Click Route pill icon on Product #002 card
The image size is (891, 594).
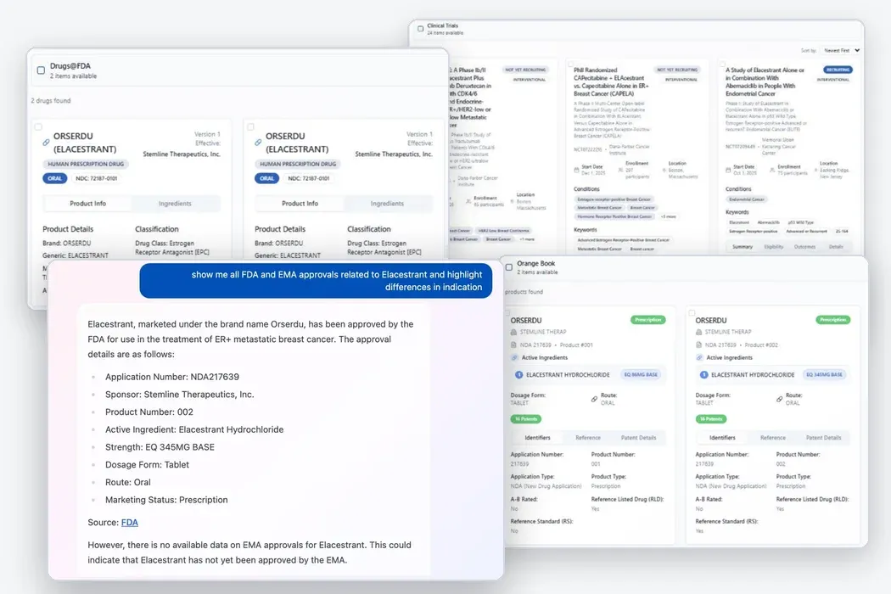coord(780,399)
